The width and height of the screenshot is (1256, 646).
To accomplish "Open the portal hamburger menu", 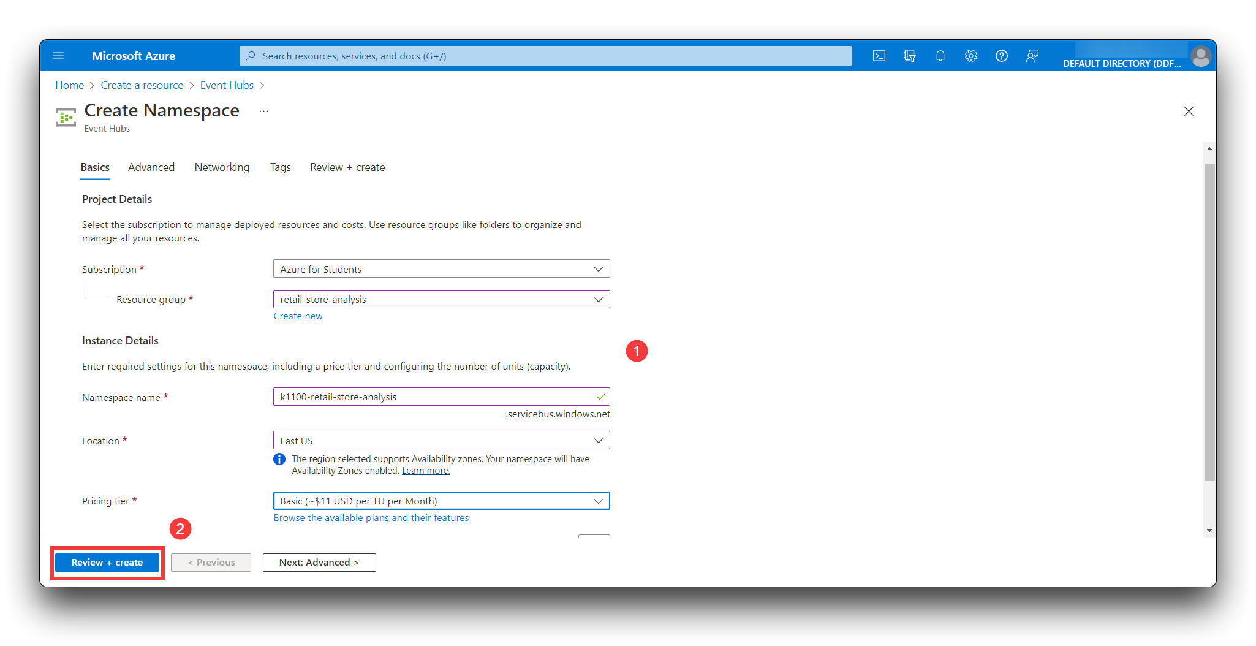I will pyautogui.click(x=58, y=56).
